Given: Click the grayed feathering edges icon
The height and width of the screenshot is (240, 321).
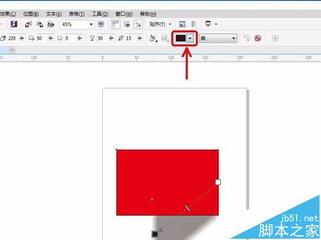Looking at the screenshot, I should click(x=164, y=38).
